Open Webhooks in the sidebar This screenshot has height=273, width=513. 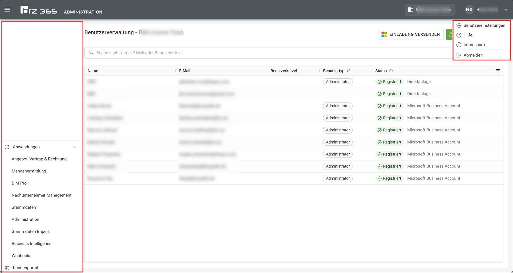click(21, 256)
